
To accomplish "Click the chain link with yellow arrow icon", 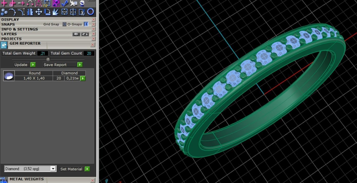I will click(x=47, y=3).
